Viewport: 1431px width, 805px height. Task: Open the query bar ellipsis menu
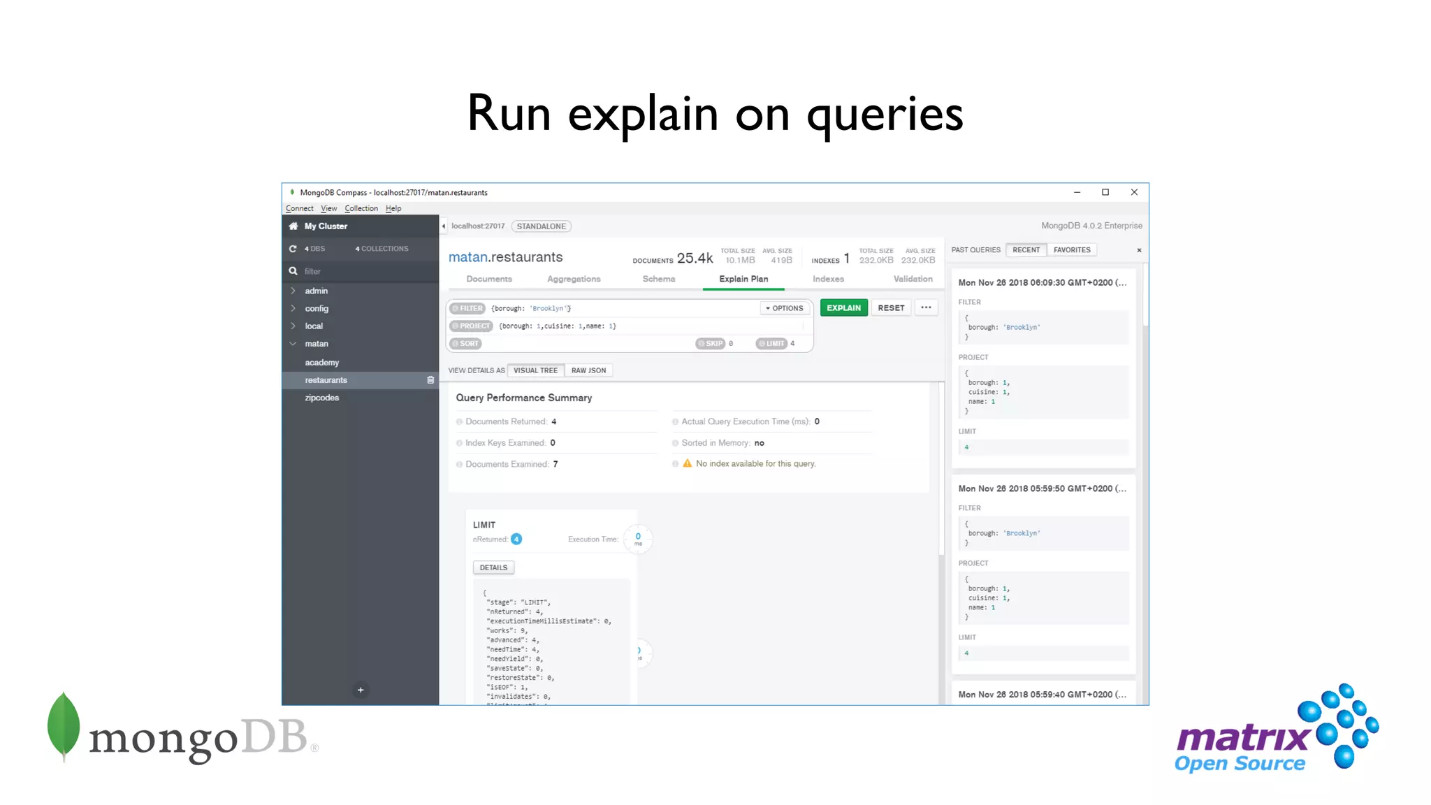(926, 307)
